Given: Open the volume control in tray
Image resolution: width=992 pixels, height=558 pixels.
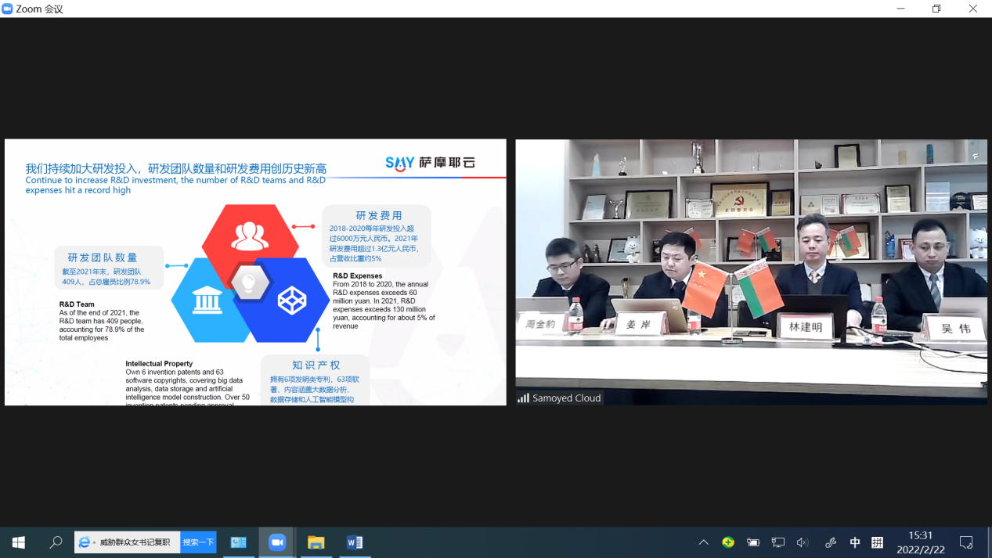Looking at the screenshot, I should [803, 542].
